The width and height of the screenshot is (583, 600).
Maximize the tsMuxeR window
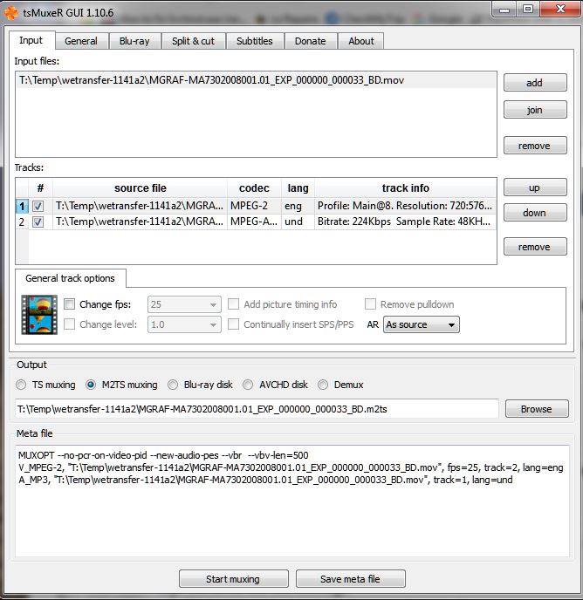click(x=528, y=10)
